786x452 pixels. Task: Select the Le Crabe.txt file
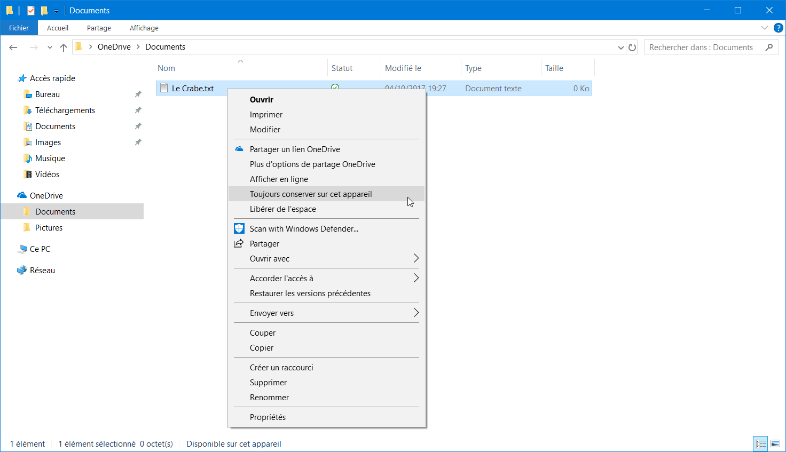193,88
